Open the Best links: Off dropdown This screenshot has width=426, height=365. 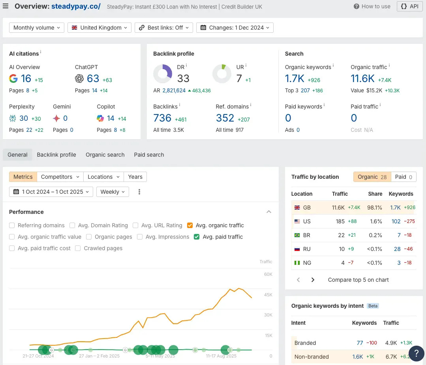[x=164, y=28]
